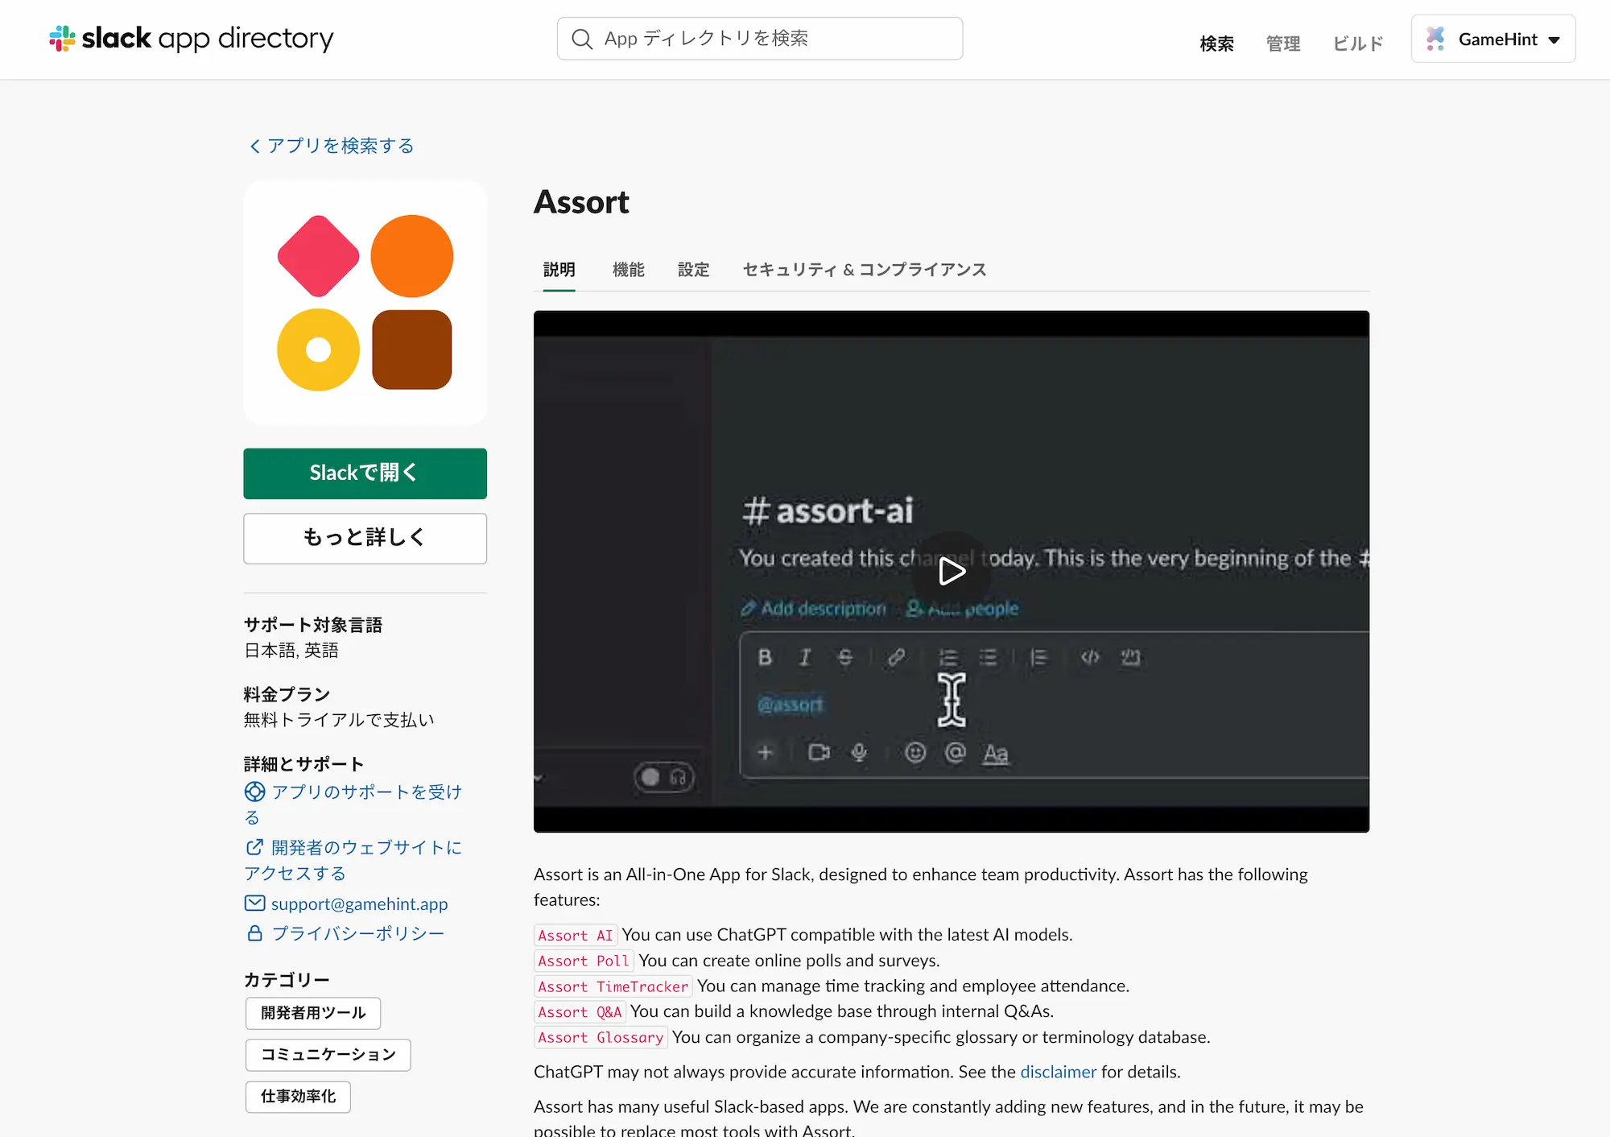Click the Italic icon in video
Viewport: 1610px width, 1137px height.
click(x=804, y=657)
